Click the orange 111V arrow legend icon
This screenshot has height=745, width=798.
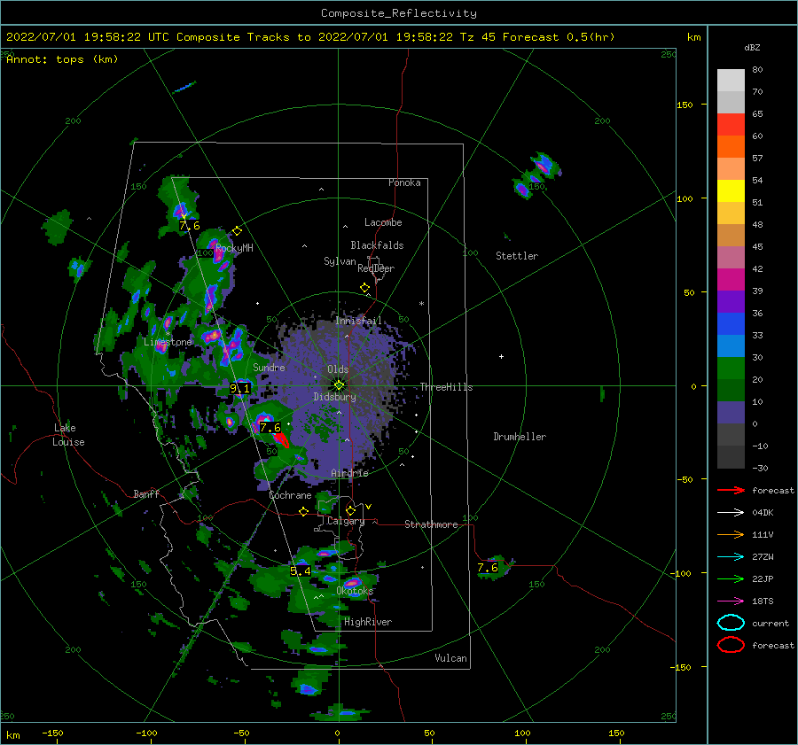[731, 534]
